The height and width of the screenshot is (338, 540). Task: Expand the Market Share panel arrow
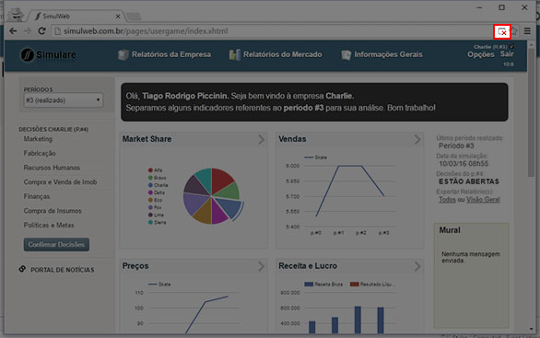262,139
